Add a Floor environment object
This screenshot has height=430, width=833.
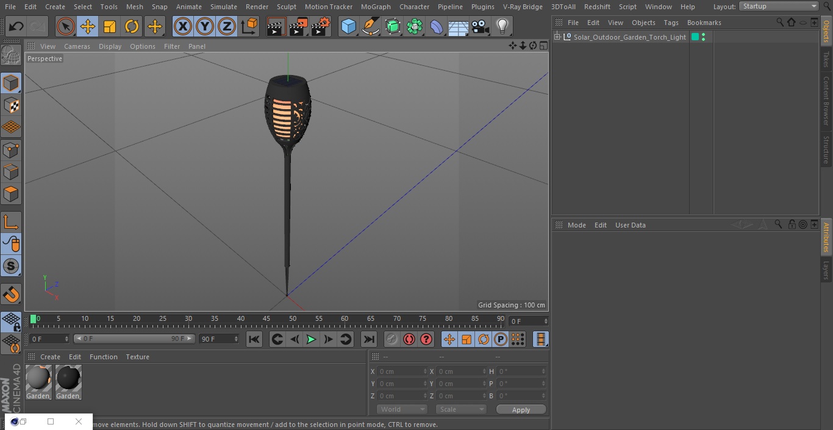tap(459, 26)
